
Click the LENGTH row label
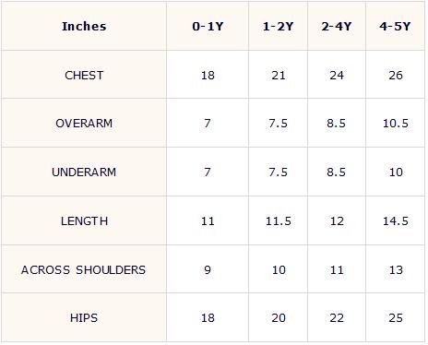[x=84, y=221]
